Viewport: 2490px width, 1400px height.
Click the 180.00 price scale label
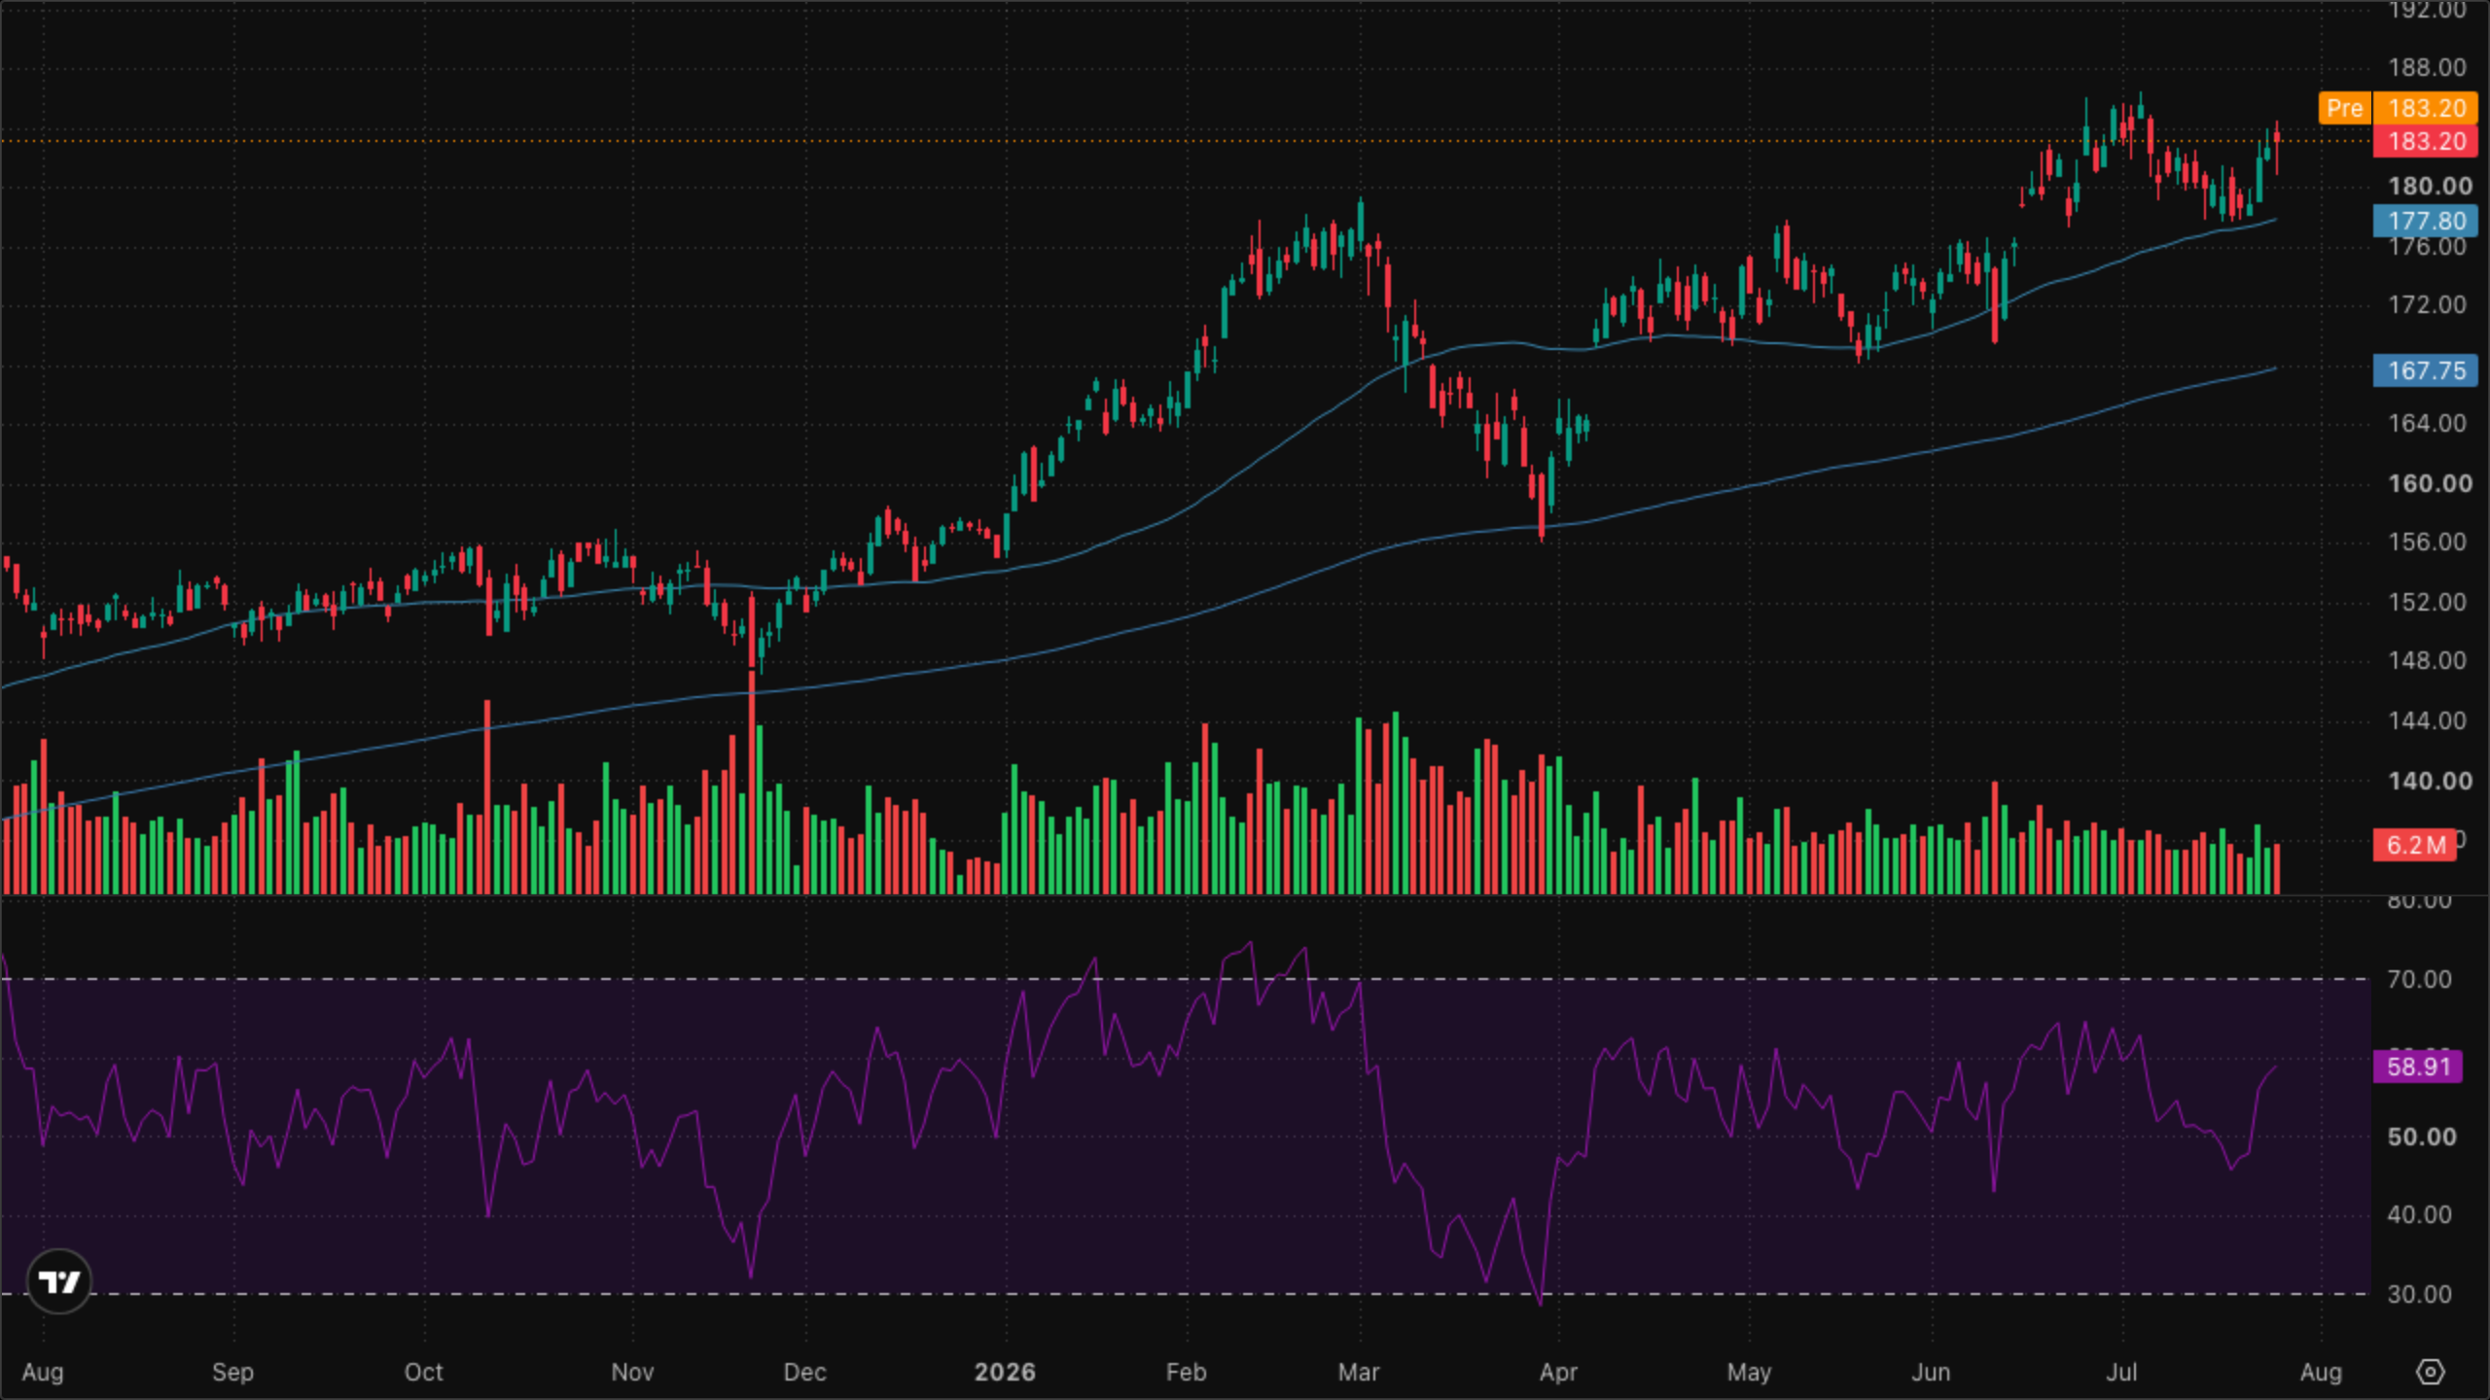2430,186
